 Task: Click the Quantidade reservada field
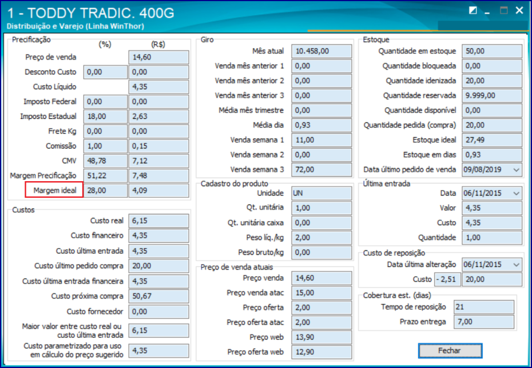pos(491,95)
